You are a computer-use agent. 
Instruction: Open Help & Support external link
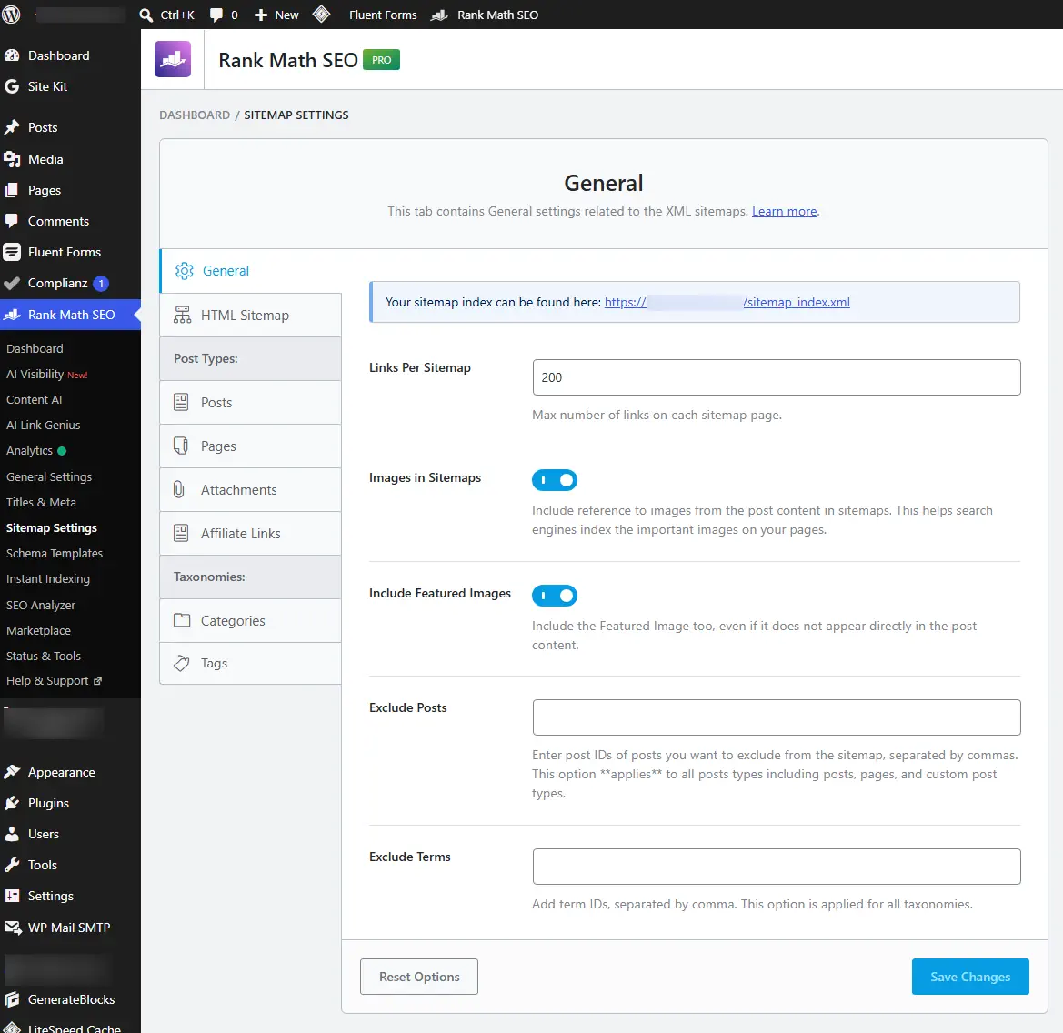point(54,681)
